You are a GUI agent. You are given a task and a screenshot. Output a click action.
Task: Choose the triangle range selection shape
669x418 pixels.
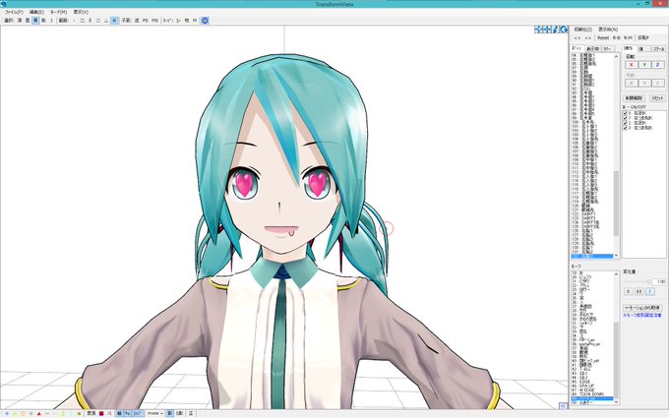tap(106, 21)
